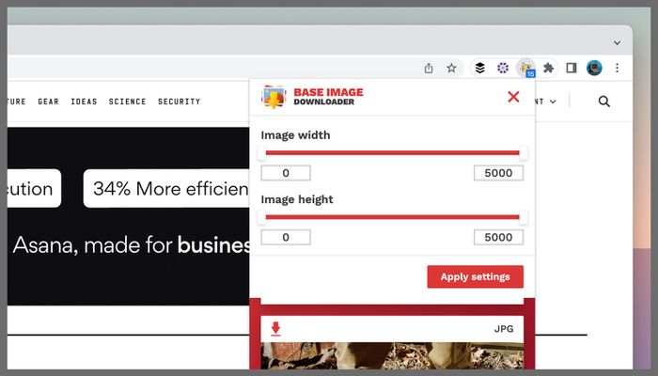The width and height of the screenshot is (658, 376).
Task: Focus the Image width minimum field
Action: (286, 173)
